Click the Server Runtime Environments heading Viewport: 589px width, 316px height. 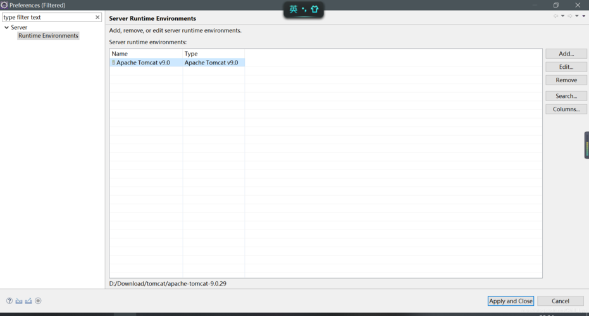pyautogui.click(x=152, y=18)
